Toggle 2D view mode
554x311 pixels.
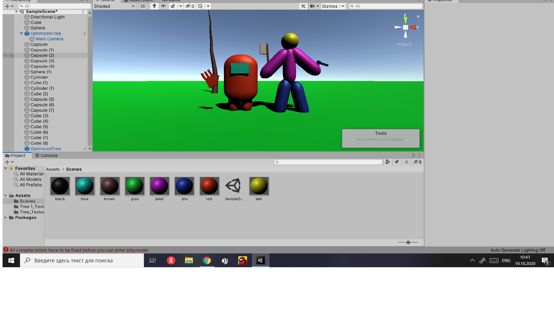click(143, 6)
